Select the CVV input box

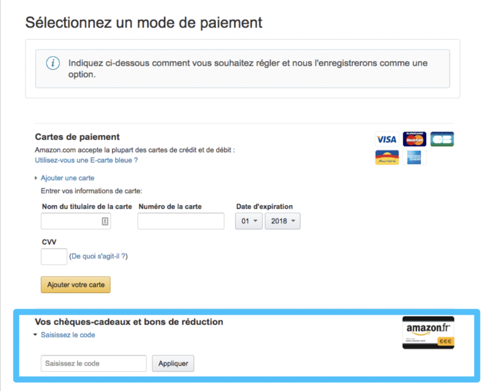point(54,257)
